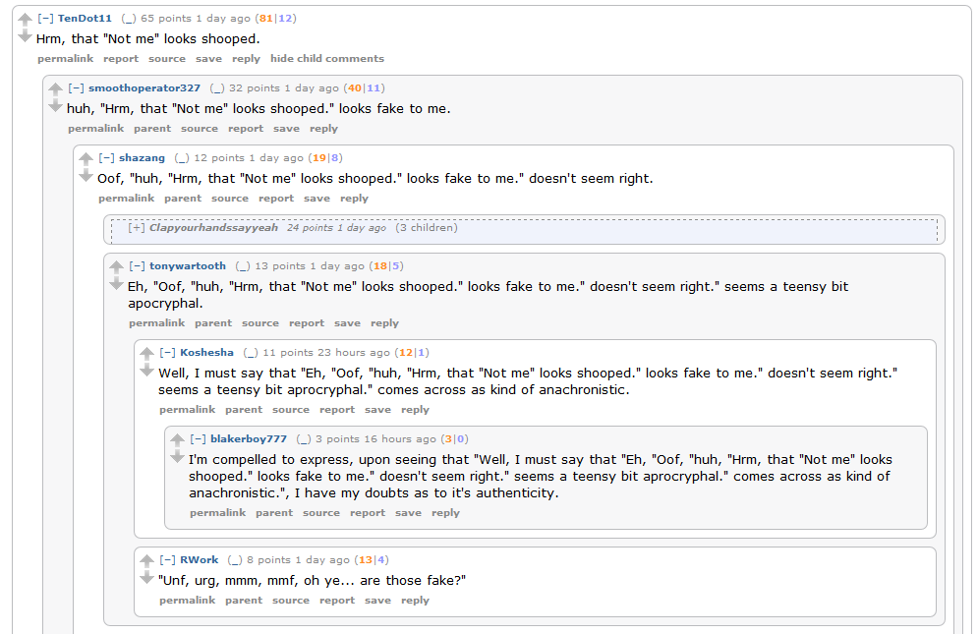Downvote RWork's comment
This screenshot has height=634, width=978.
coord(147,578)
